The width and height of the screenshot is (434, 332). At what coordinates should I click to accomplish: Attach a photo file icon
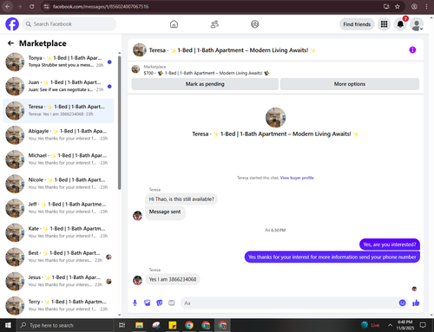pos(147,303)
